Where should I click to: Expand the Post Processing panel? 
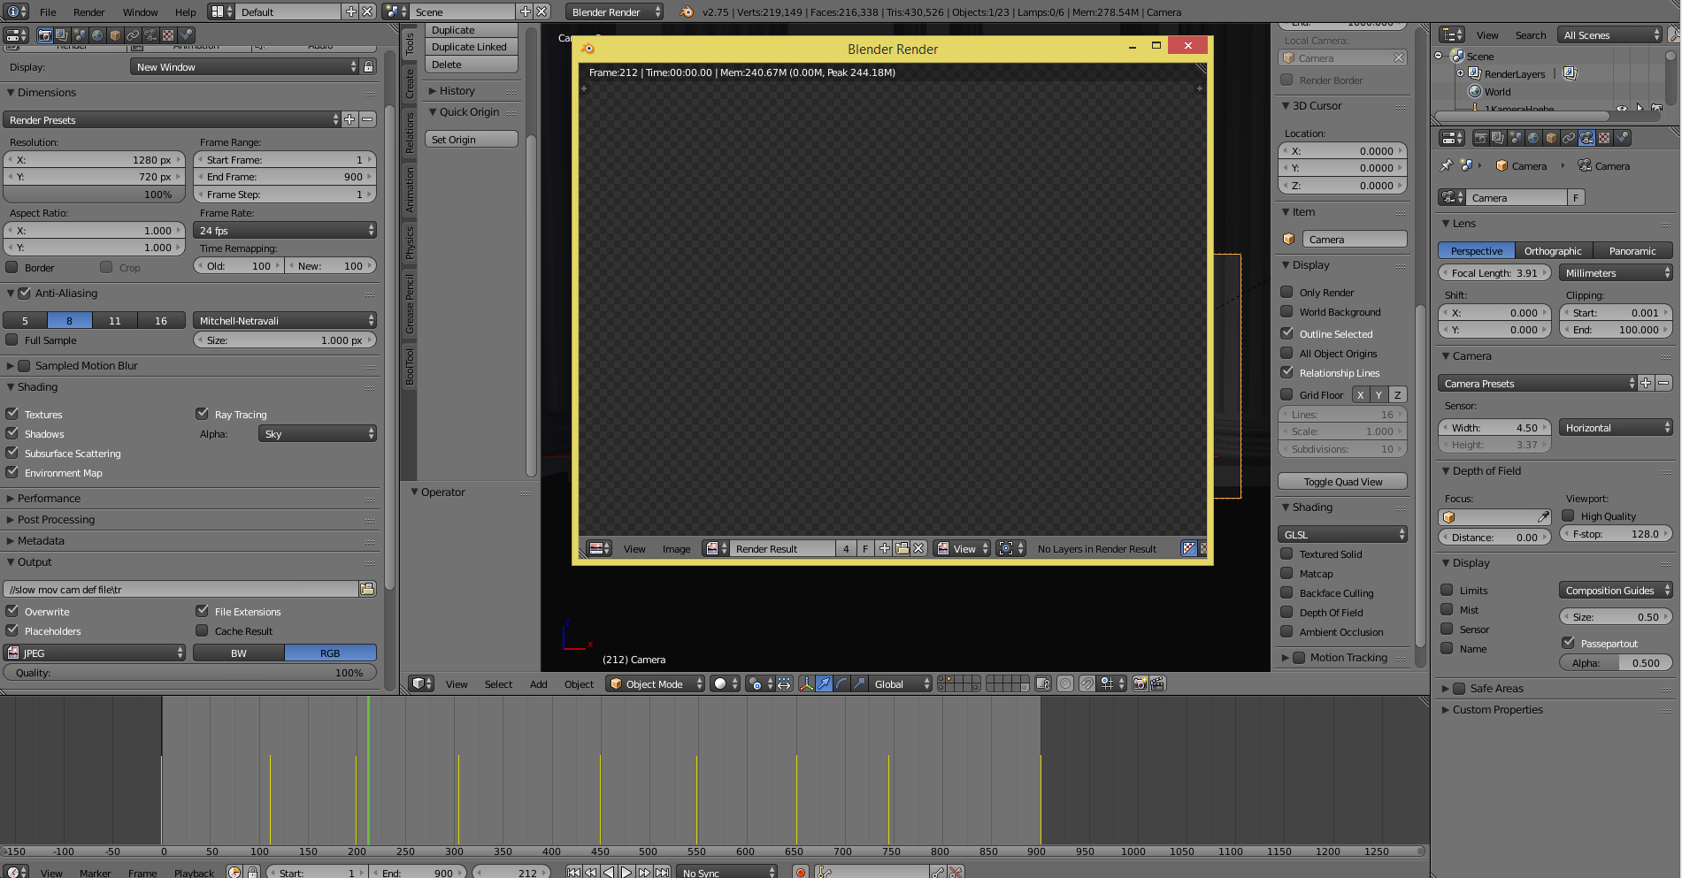(x=56, y=519)
